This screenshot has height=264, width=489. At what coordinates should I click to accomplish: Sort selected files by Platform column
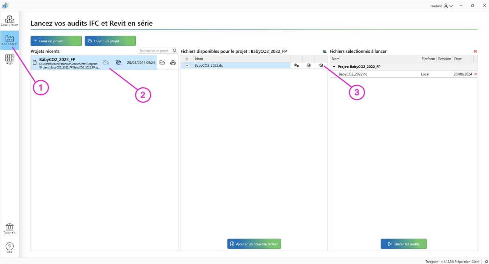(428, 59)
